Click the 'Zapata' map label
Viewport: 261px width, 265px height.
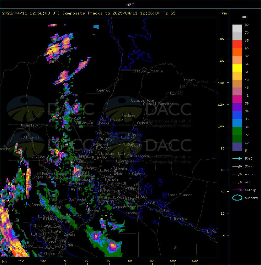70,234
